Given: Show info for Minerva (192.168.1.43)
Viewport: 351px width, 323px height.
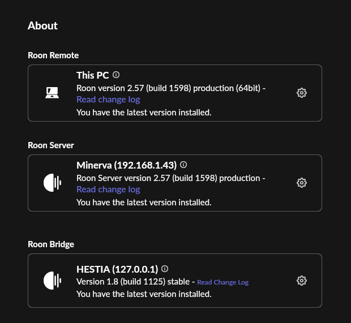Looking at the screenshot, I should pos(183,165).
